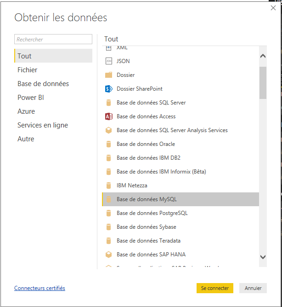Show the Azure connectors category
282x307 pixels.
53,111
